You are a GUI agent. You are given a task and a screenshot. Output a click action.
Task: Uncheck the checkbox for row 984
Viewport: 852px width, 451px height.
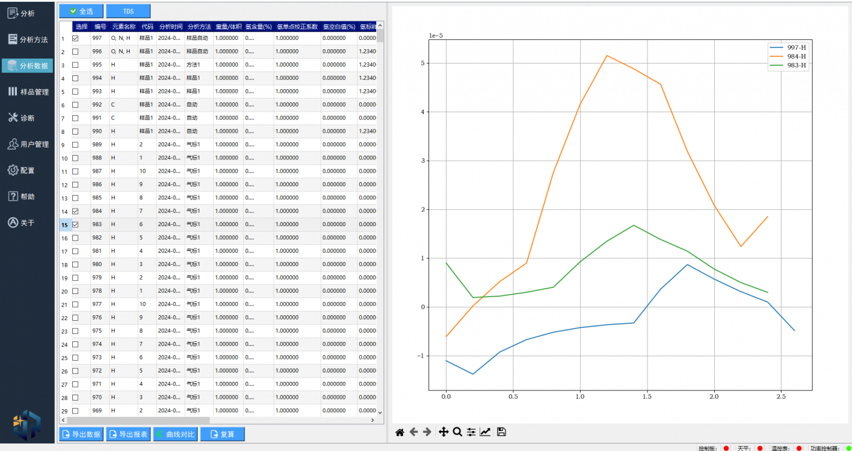pos(75,211)
